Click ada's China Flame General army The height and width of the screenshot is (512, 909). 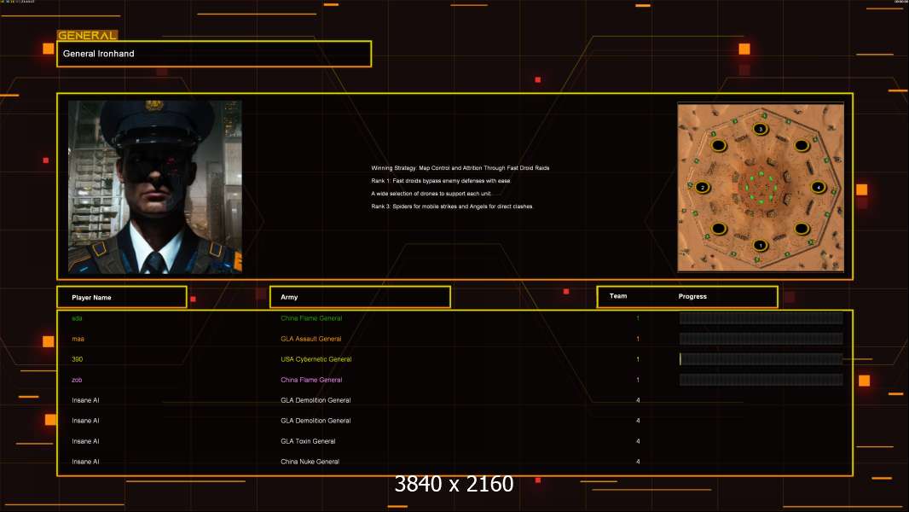(x=311, y=318)
